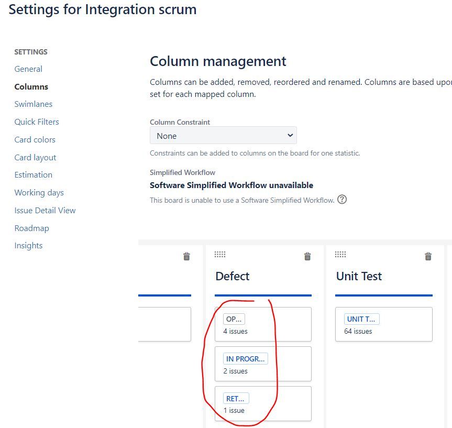Go to Issue Detail View settings
This screenshot has width=452, height=428.
[x=45, y=210]
